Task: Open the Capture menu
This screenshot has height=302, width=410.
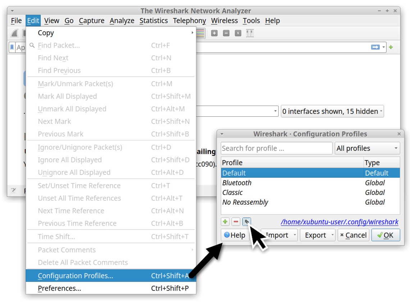Action: pos(91,20)
